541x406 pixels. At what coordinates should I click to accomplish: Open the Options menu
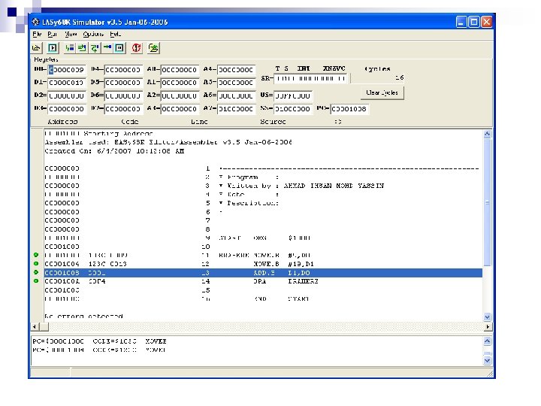point(93,35)
